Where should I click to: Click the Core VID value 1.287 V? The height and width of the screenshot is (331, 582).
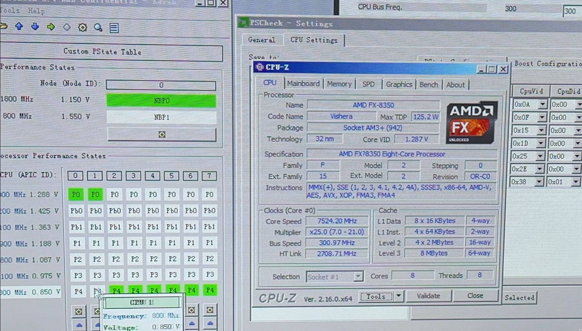click(416, 139)
